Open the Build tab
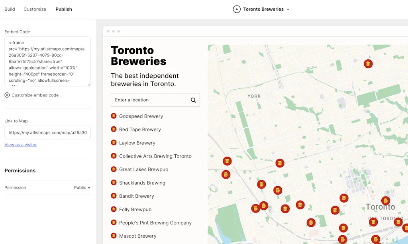 (x=10, y=9)
